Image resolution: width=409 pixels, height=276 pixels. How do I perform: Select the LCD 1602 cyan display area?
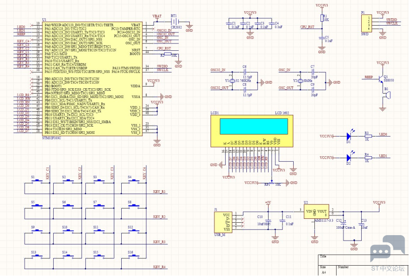(254, 126)
